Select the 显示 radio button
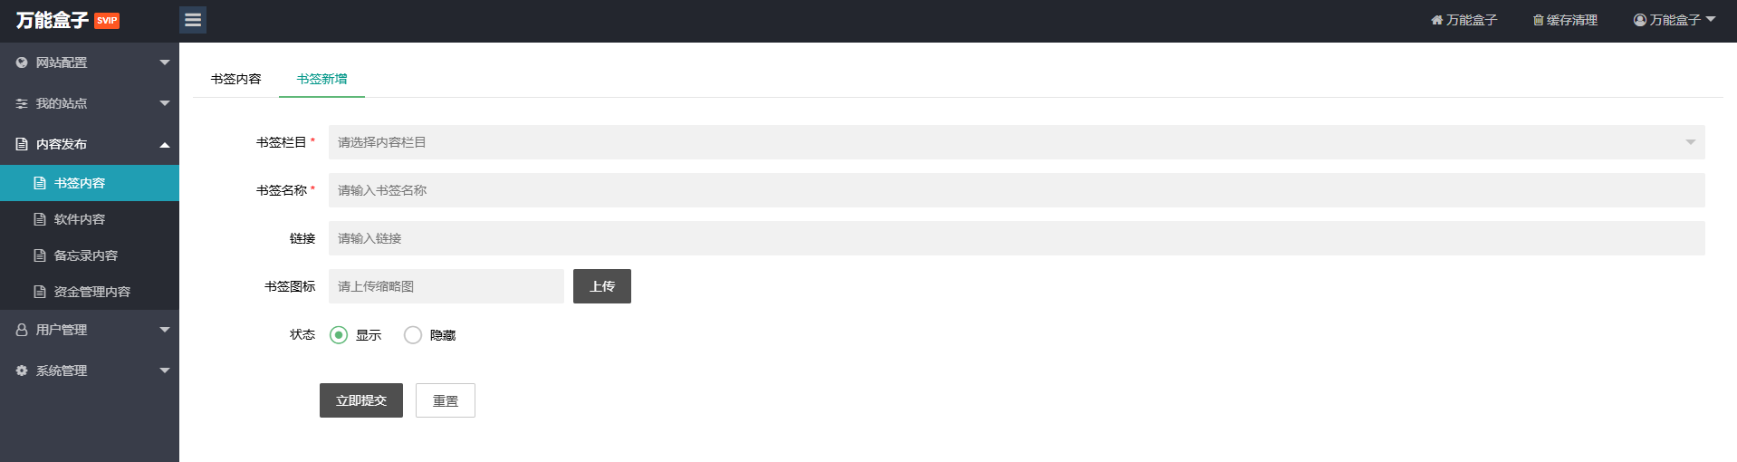The image size is (1737, 462). [339, 335]
